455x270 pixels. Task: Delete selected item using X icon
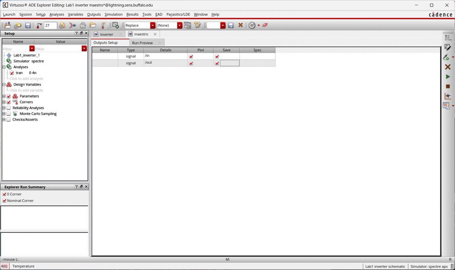click(448, 67)
